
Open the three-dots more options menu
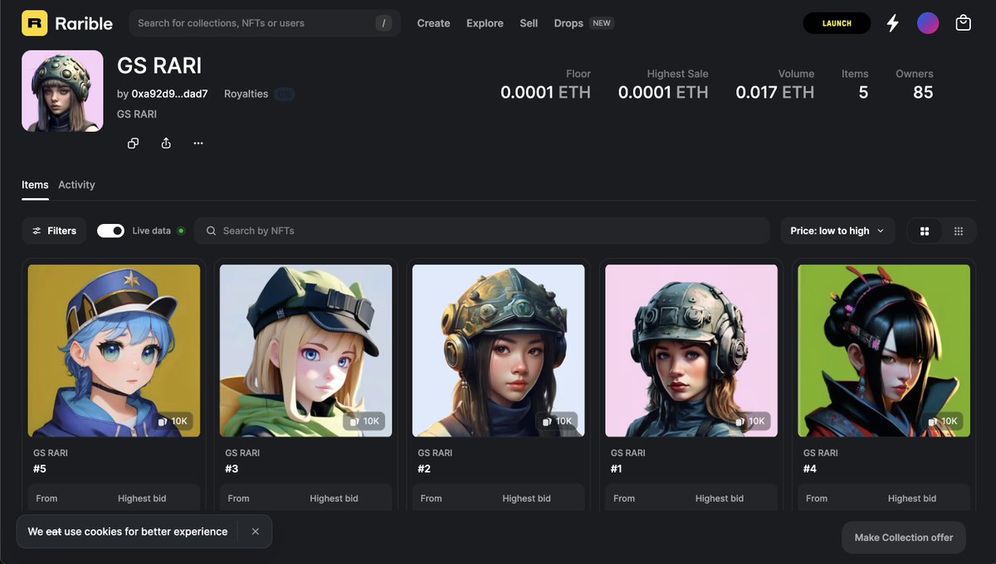(x=198, y=143)
